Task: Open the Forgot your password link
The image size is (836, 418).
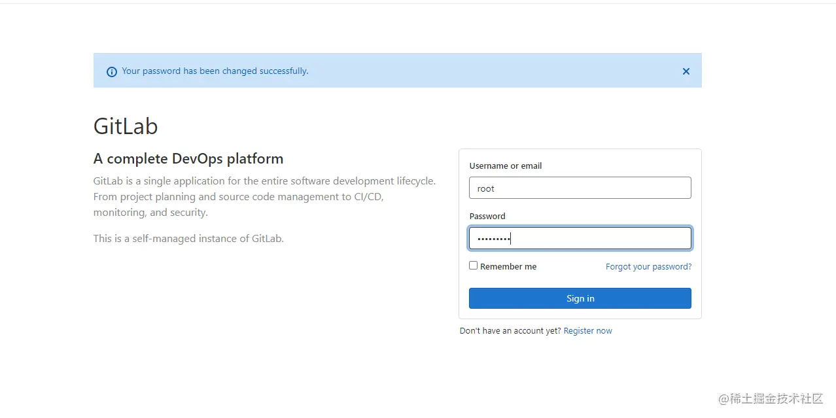Action: point(648,266)
